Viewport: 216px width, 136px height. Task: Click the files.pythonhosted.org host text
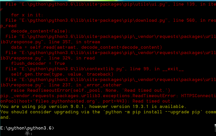[65, 101]
